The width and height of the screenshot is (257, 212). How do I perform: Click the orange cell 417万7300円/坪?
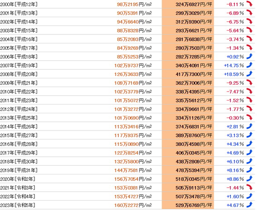188,74
